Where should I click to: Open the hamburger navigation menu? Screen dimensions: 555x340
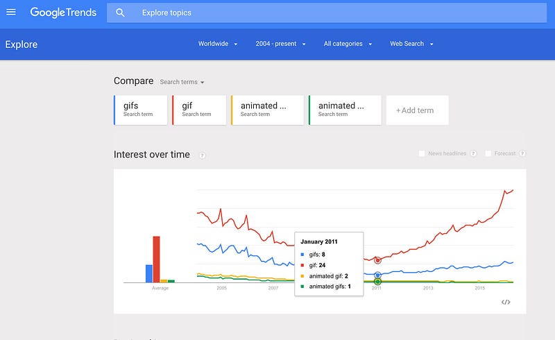pyautogui.click(x=11, y=12)
